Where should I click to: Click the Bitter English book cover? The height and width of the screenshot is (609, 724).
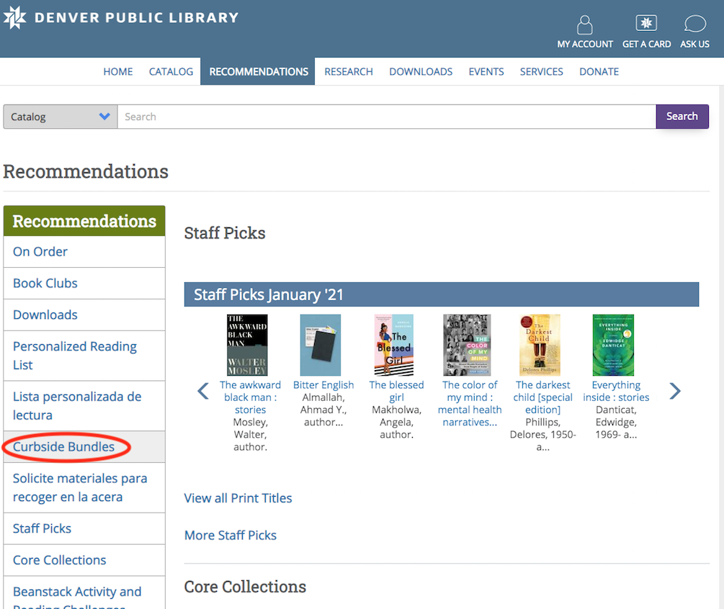pyautogui.click(x=321, y=345)
